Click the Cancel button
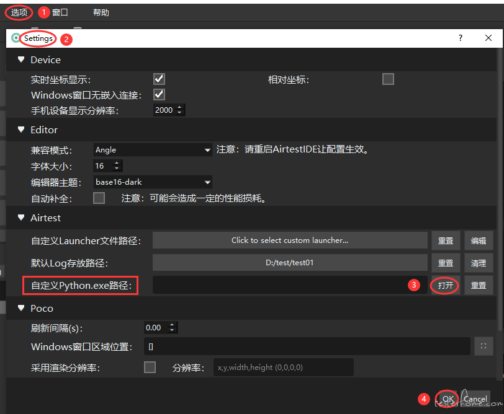The height and width of the screenshot is (414, 504). [475, 399]
